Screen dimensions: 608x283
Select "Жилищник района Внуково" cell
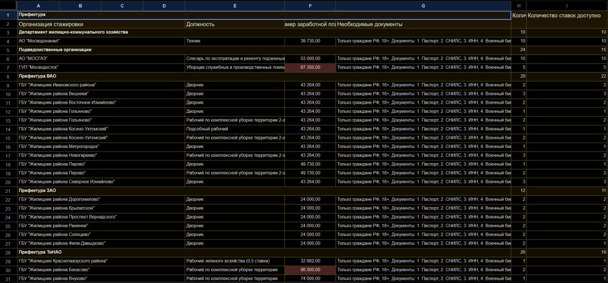click(x=101, y=279)
